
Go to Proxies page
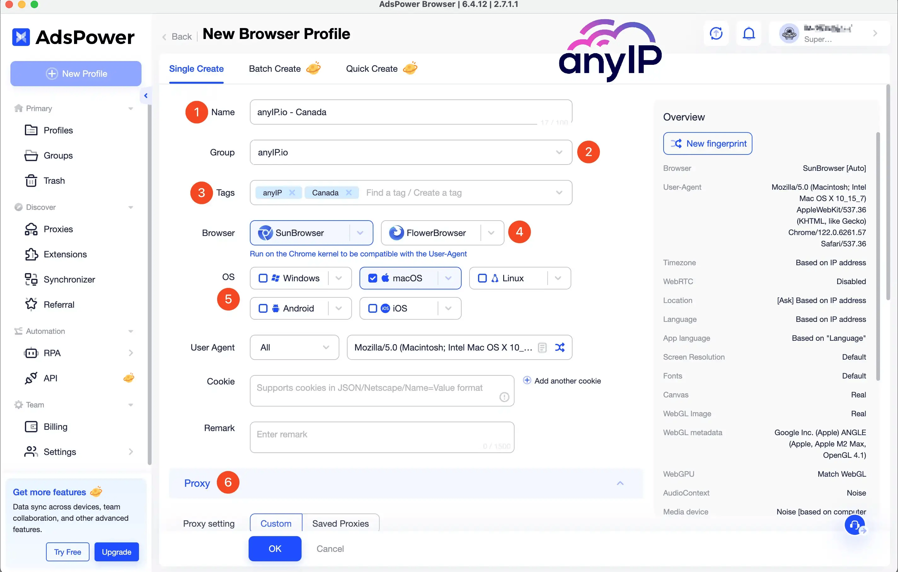pos(49,229)
